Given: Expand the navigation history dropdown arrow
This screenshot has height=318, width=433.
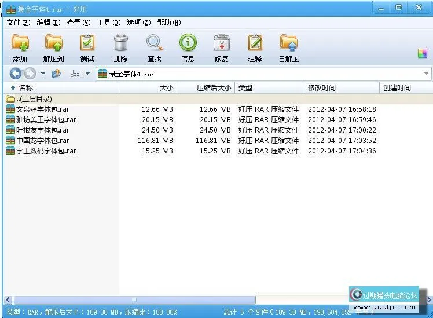Looking at the screenshot, I should [43, 74].
